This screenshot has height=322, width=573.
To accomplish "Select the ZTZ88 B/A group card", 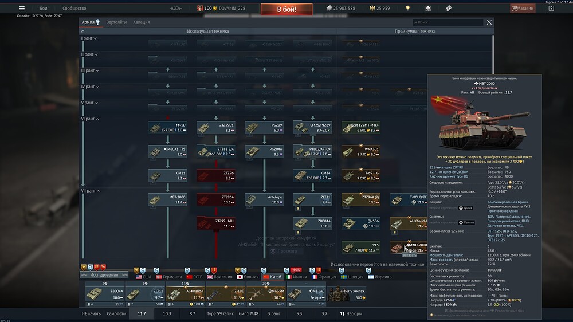I will click(216, 152).
